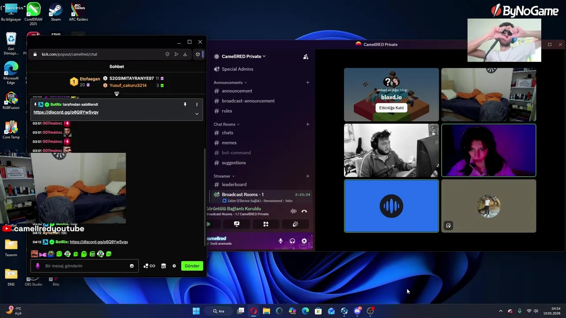Click the Kick ad-blocker shield icon in address bar
566x318 pixels.
point(167,54)
